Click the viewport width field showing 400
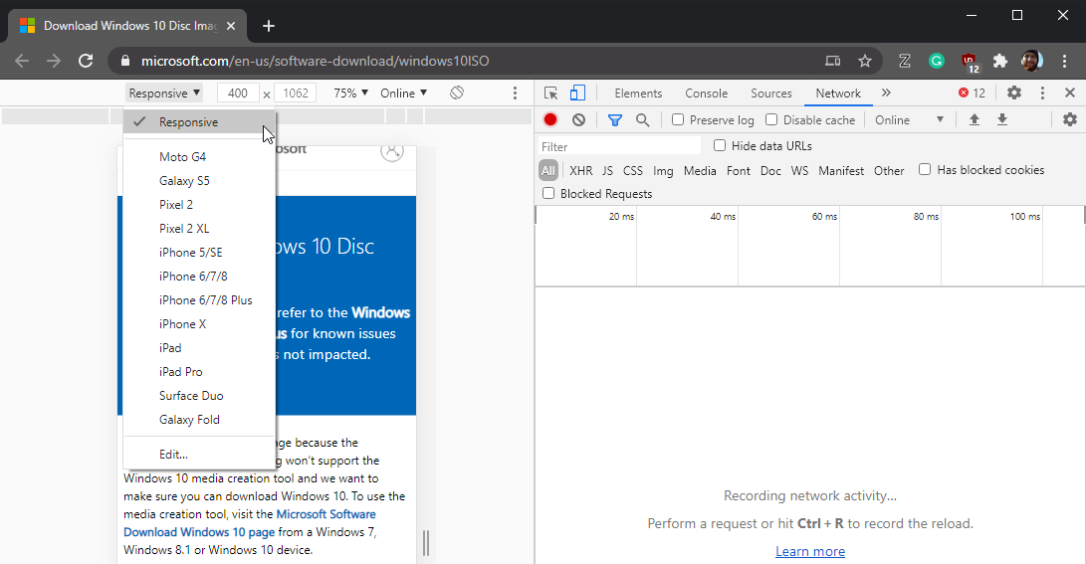 point(238,93)
